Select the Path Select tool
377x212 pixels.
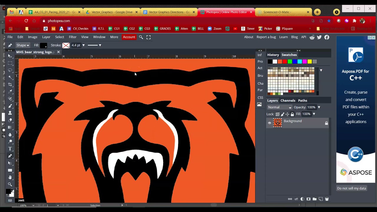click(10, 163)
